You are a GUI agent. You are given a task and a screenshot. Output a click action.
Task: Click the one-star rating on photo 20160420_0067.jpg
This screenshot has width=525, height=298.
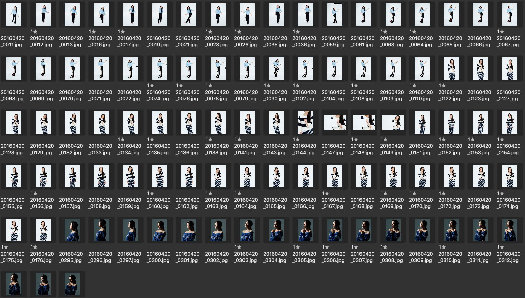point(501,32)
